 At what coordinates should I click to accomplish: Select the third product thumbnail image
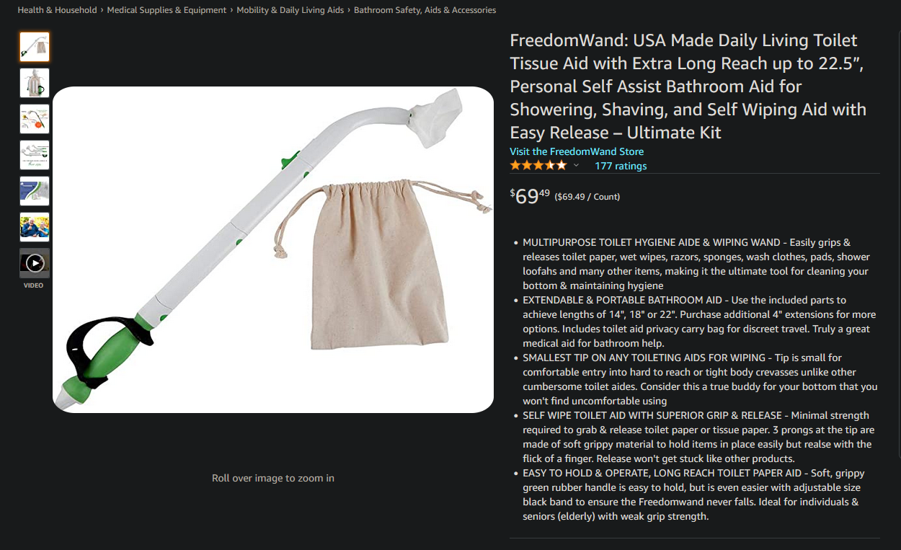35,119
